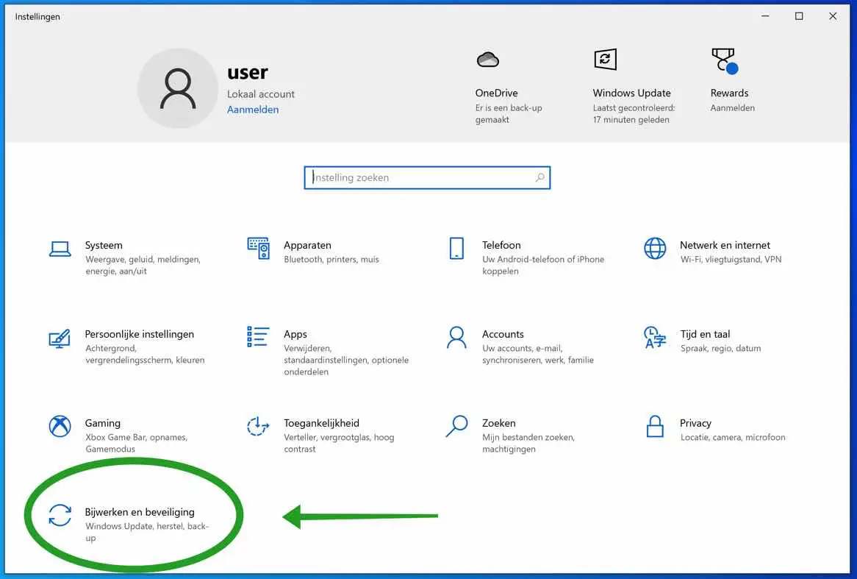Click 'Windows Update, herstel, back-up' description
This screenshot has height=579, width=857.
147,532
